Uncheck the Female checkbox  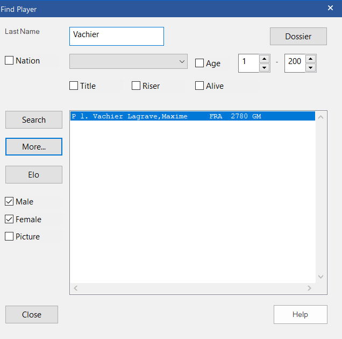[9, 219]
